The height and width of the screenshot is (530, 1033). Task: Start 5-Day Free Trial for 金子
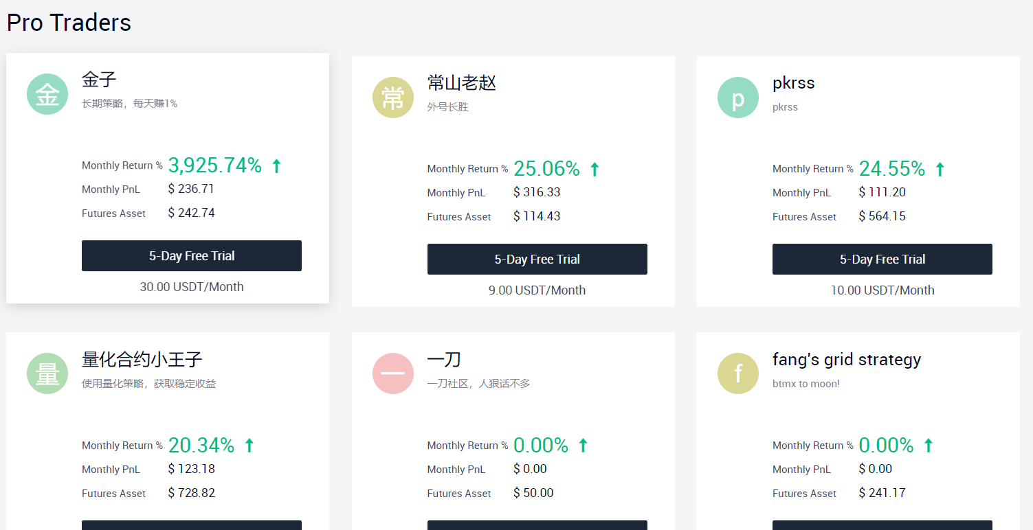point(191,255)
